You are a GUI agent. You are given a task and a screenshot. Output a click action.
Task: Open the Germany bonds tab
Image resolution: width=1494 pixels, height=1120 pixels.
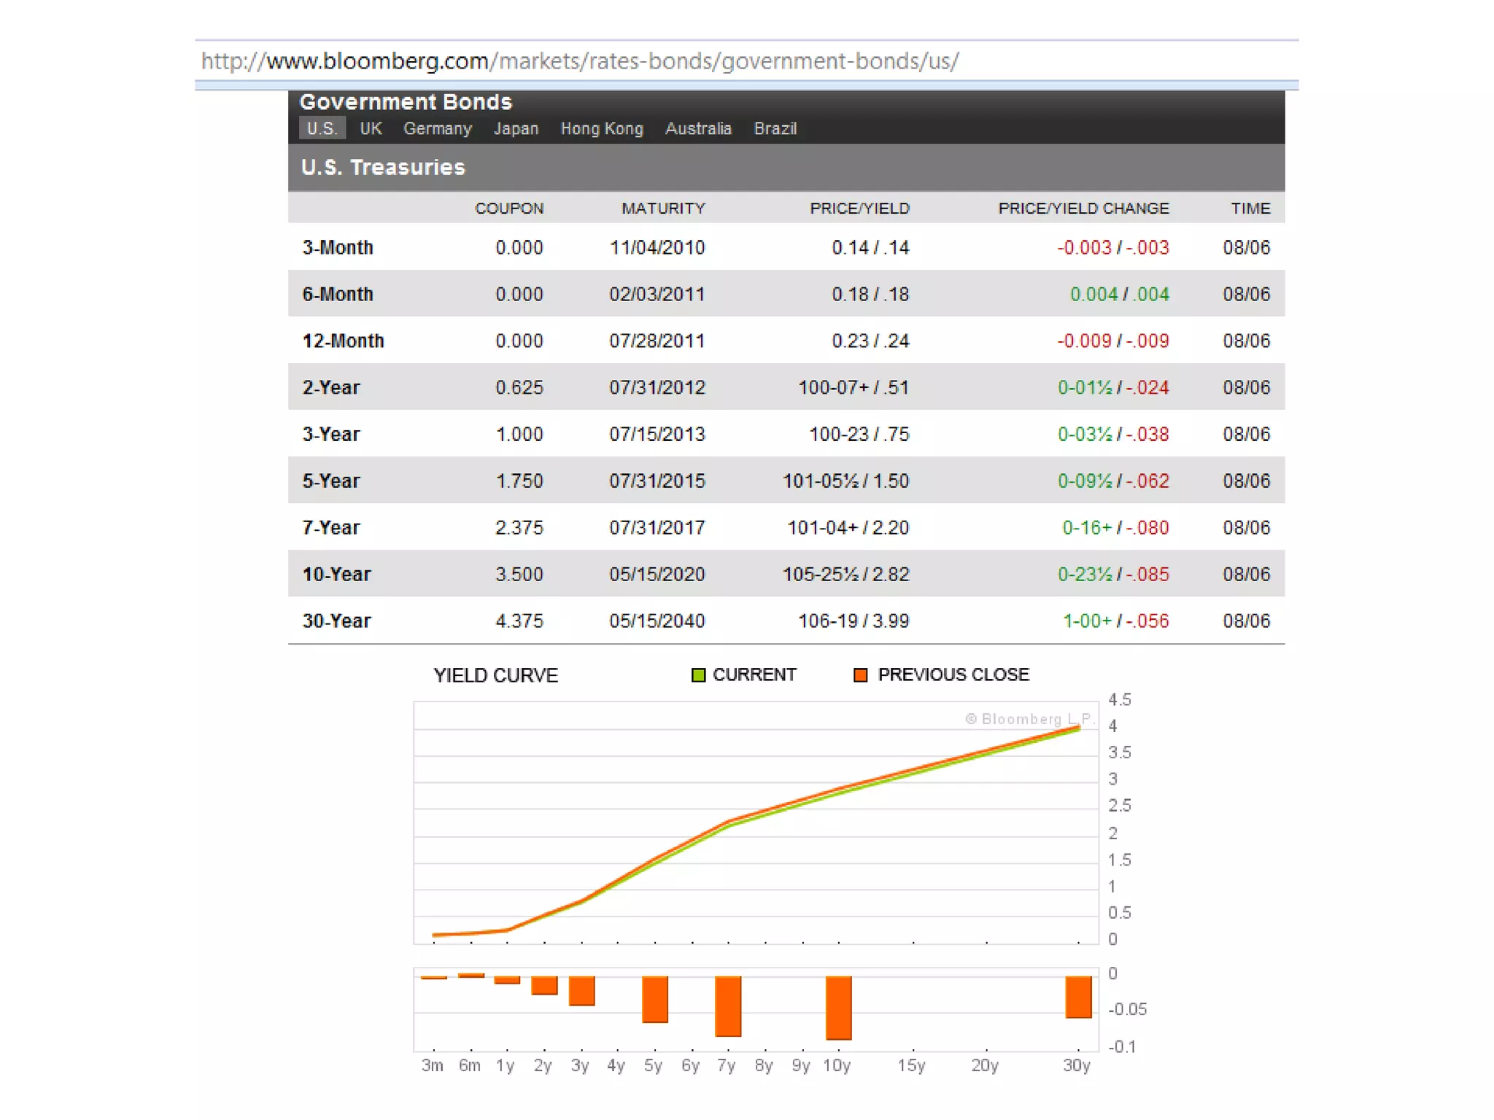[438, 128]
